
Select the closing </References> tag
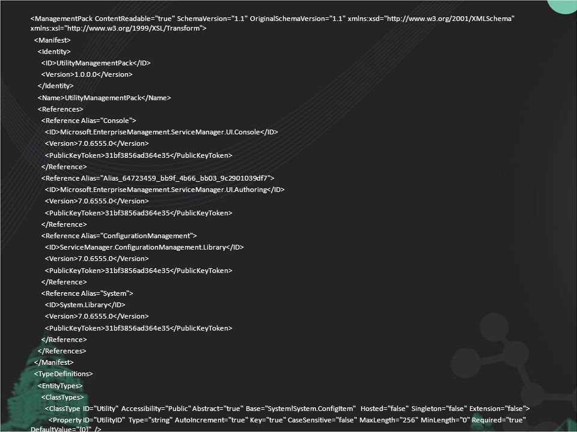pos(62,352)
